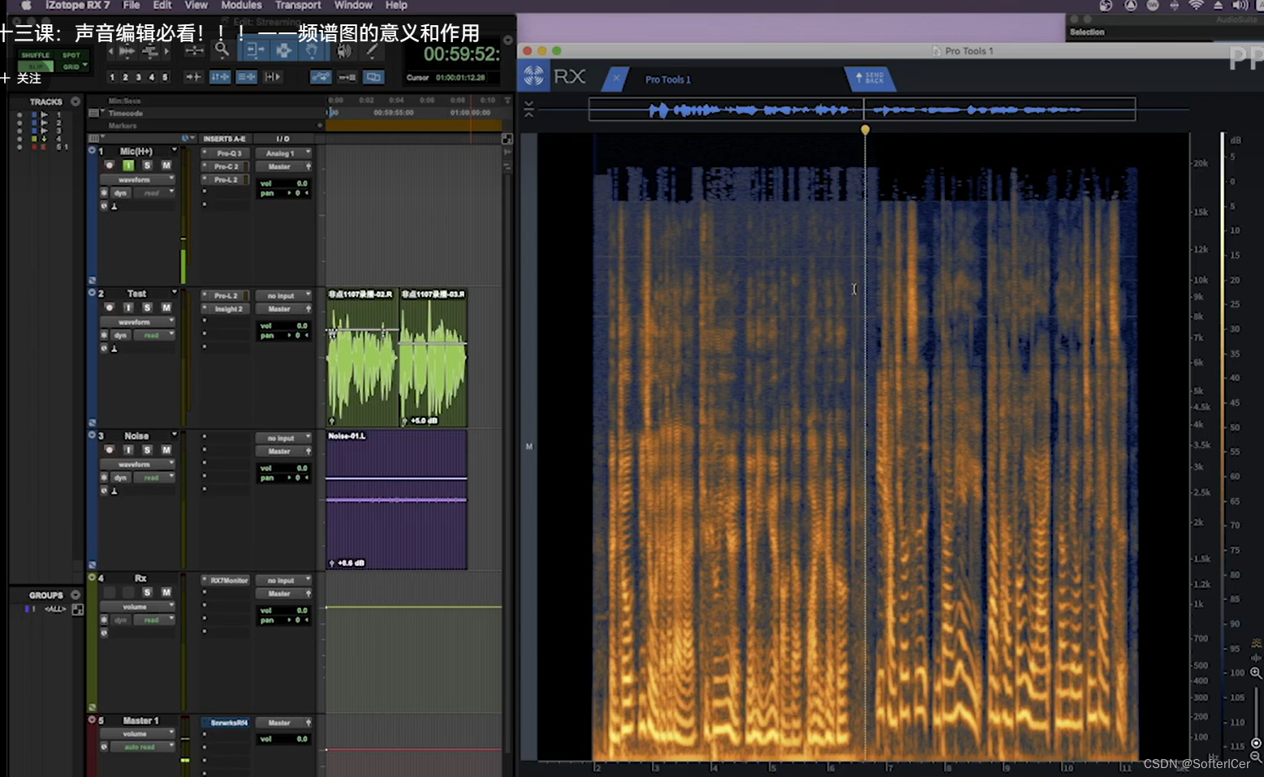Click the track height zoom icon in Pro Tools

pyautogui.click(x=150, y=51)
